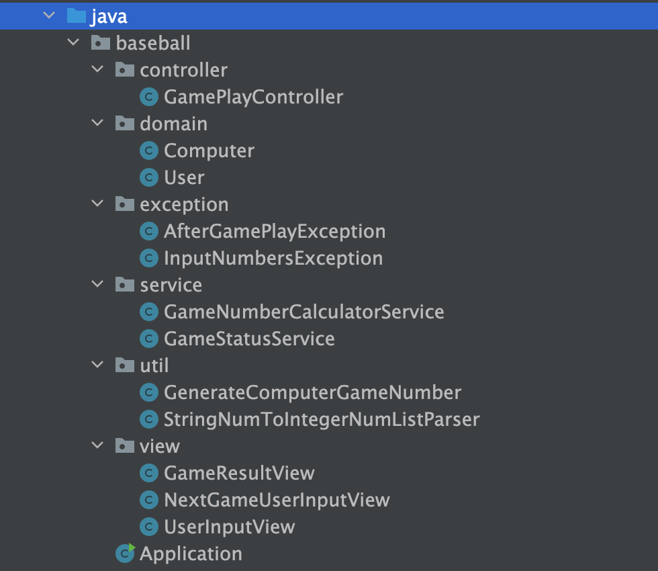Click the baseball package folder icon
The height and width of the screenshot is (571, 658).
click(101, 42)
